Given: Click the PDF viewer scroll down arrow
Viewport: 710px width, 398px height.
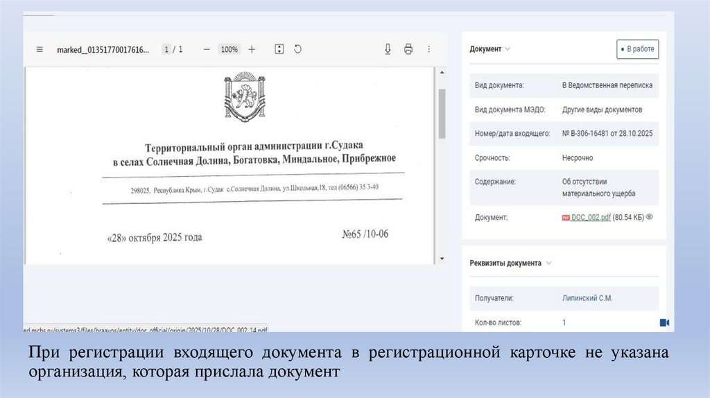Looking at the screenshot, I should 442,259.
